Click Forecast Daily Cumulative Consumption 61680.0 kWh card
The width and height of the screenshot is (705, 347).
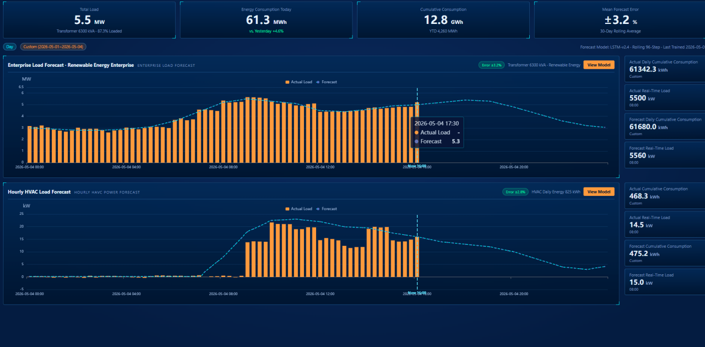click(665, 126)
